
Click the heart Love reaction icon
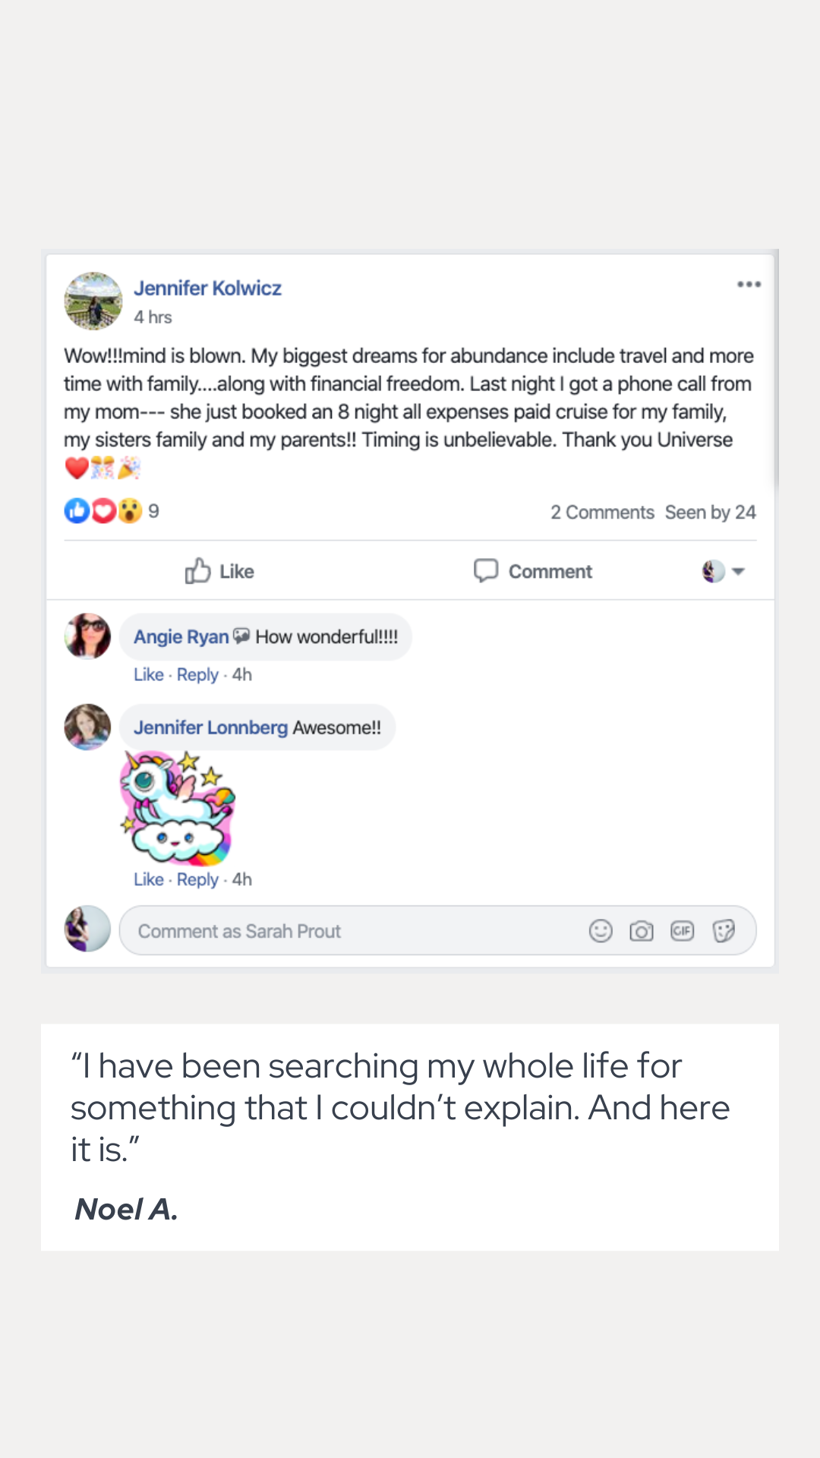pyautogui.click(x=103, y=511)
